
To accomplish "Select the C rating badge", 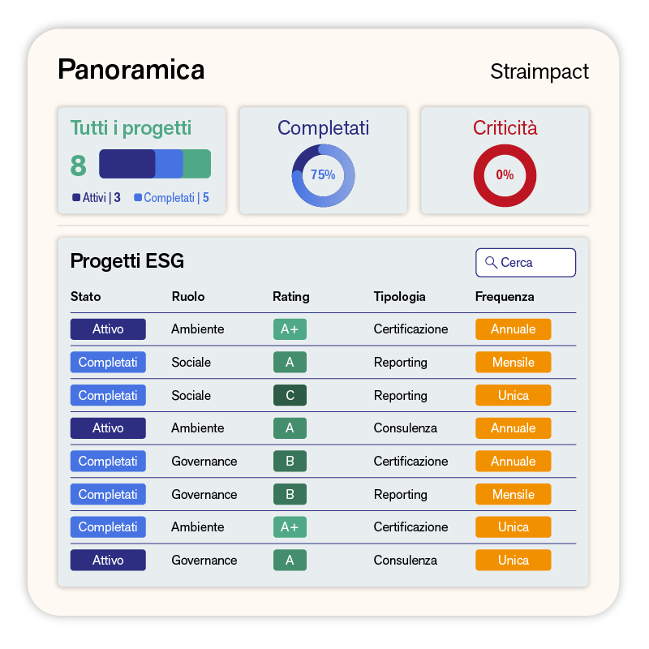I will tap(290, 395).
